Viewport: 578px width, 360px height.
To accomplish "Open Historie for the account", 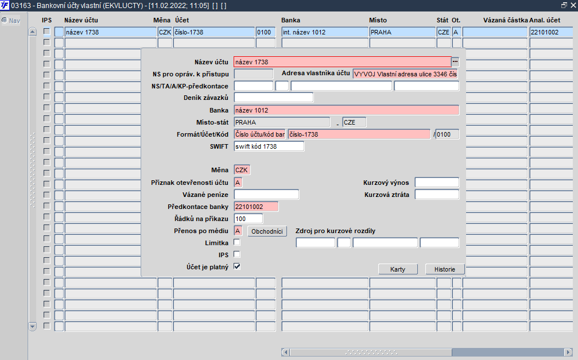I will click(444, 269).
